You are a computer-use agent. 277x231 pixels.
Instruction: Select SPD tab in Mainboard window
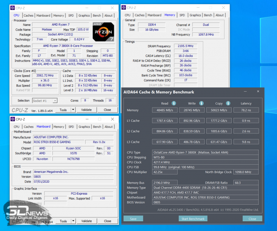point(71,127)
